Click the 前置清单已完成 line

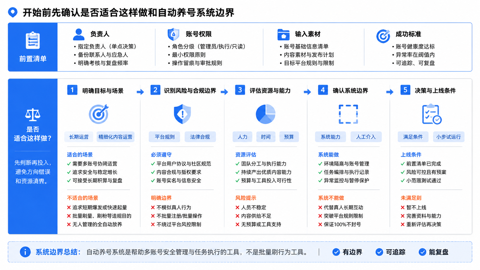(421, 164)
